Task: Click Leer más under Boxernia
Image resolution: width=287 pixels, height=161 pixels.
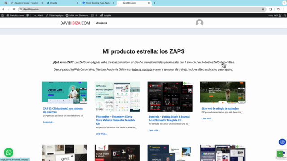Action: pyautogui.click(x=154, y=130)
